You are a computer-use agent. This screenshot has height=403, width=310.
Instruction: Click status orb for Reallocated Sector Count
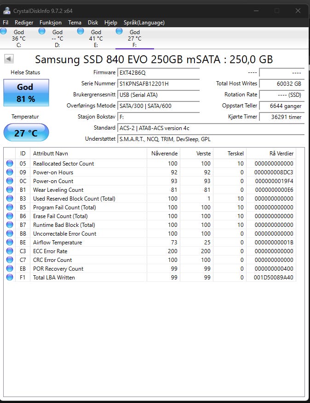click(10, 163)
